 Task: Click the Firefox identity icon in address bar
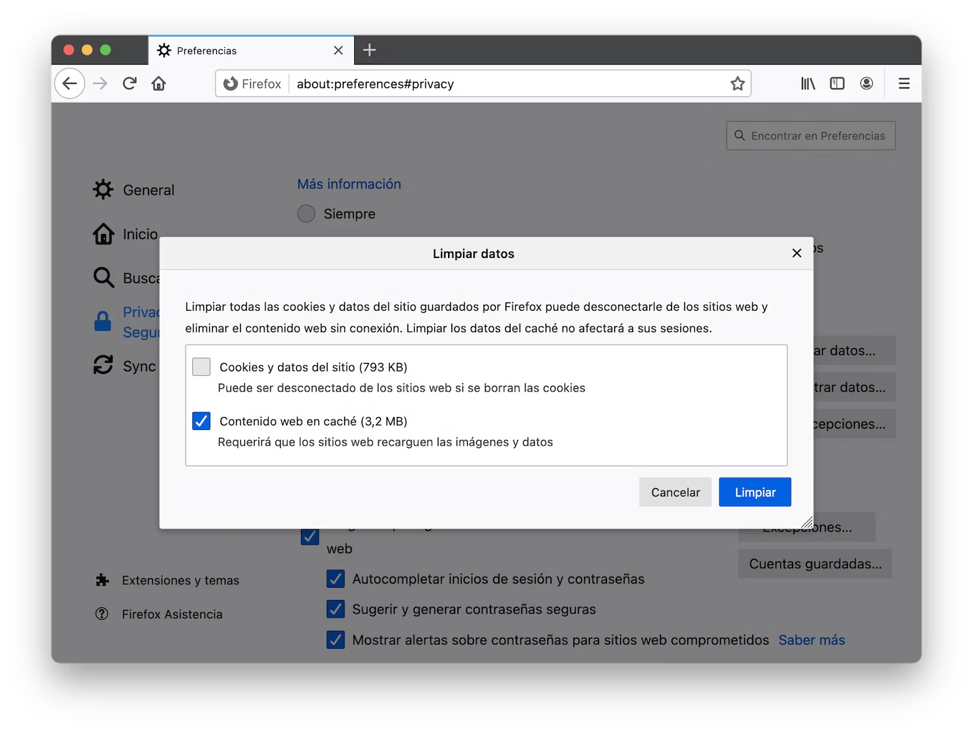coord(231,83)
